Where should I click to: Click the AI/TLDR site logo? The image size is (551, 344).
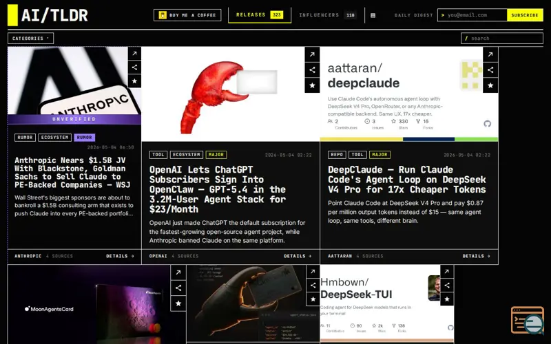[48, 15]
